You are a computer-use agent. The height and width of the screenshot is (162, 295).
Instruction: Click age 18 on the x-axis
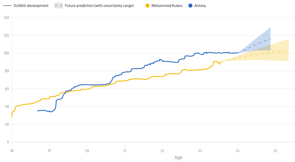11,151
